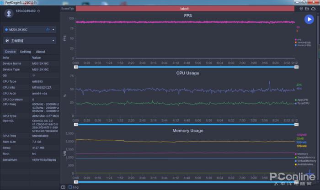Viewport: 320px width, 190px height.
Task: Click the blue play/record button
Action: pos(309,19)
